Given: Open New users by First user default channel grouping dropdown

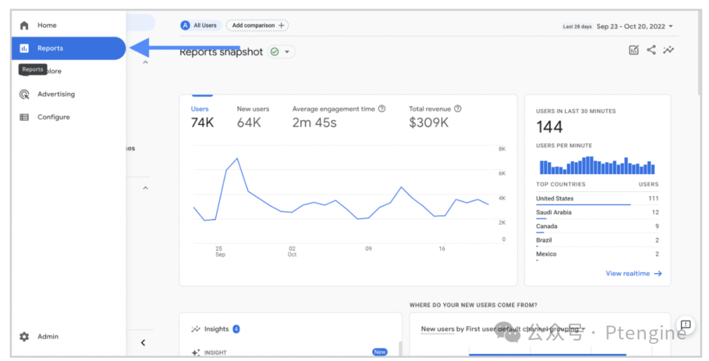Looking at the screenshot, I should (504, 329).
